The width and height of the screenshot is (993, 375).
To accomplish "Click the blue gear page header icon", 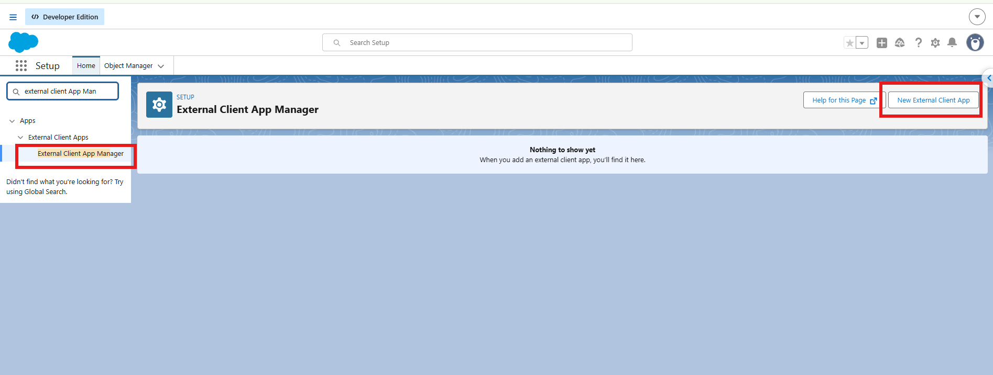I will tap(159, 105).
